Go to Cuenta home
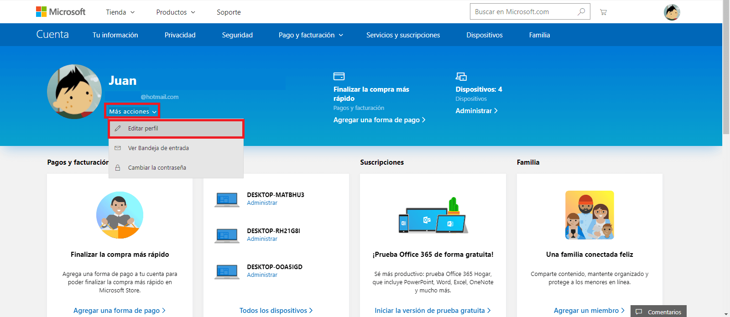 click(x=52, y=35)
